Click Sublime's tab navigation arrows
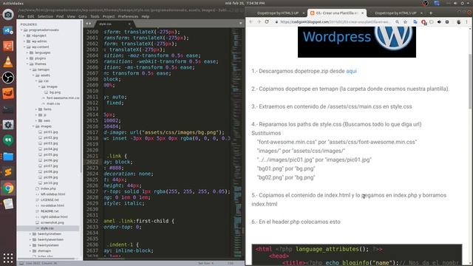The width and height of the screenshot is (473, 266). (x=89, y=24)
